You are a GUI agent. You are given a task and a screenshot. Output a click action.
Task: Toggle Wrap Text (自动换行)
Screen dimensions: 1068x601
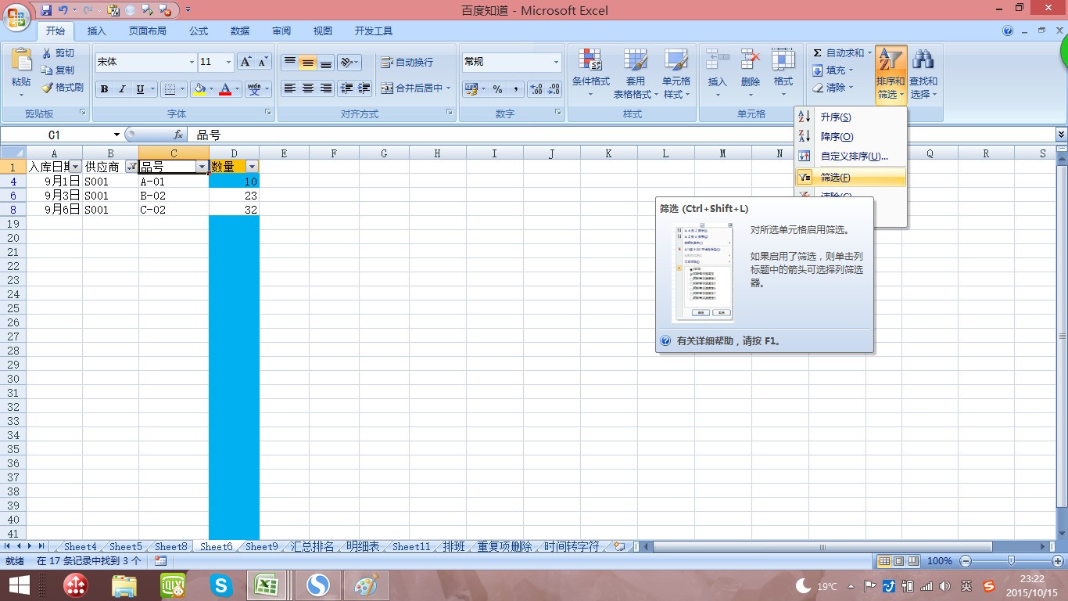(x=407, y=62)
